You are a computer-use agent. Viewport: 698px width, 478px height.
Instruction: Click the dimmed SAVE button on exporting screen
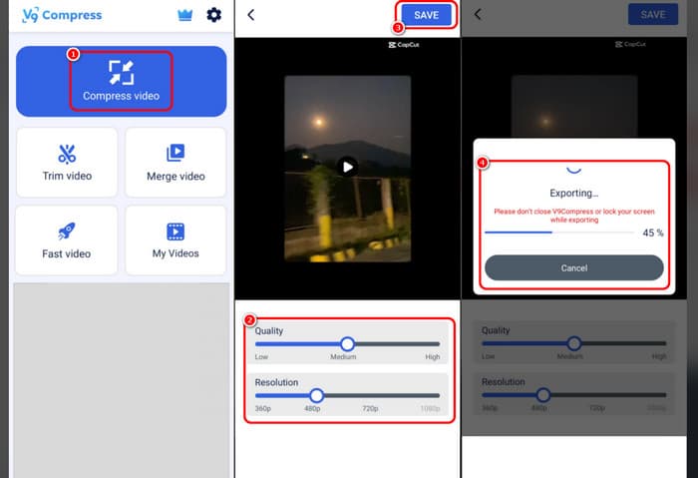click(x=652, y=15)
